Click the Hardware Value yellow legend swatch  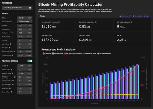pos(53,54)
